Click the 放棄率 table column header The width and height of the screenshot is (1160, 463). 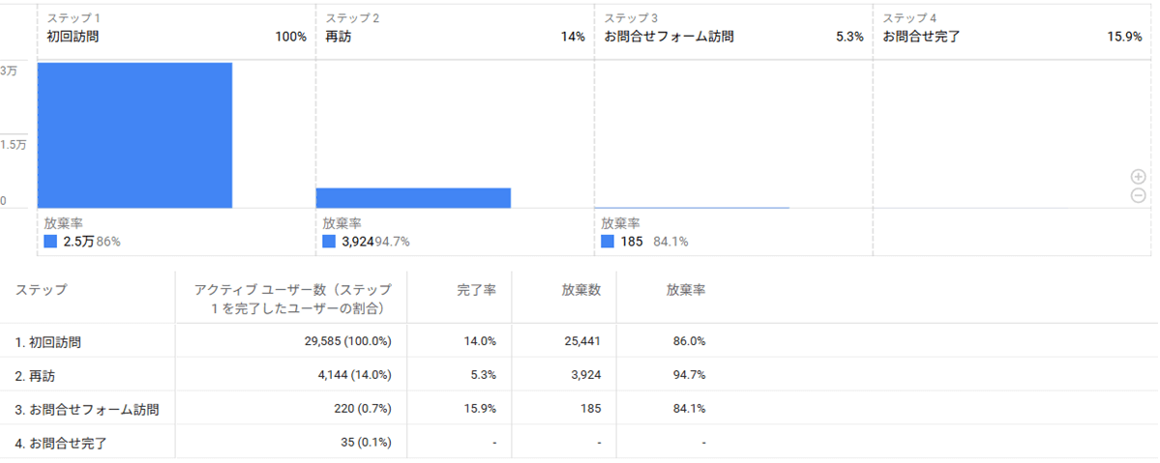tap(686, 290)
